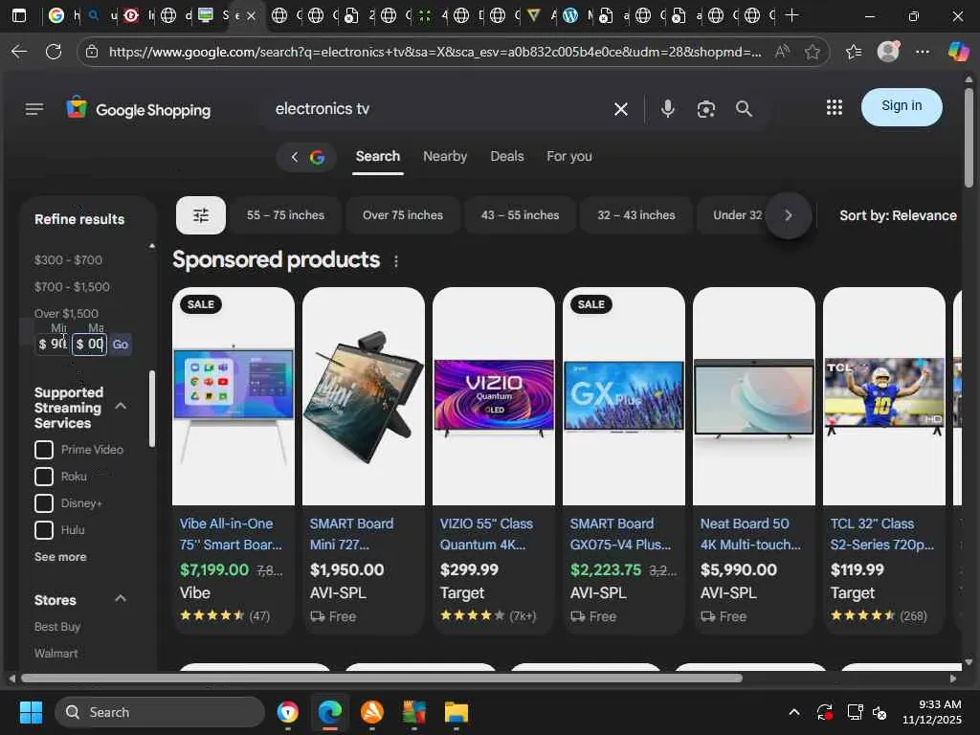The image size is (980, 735).
Task: Open File Explorer from taskbar
Action: (x=457, y=712)
